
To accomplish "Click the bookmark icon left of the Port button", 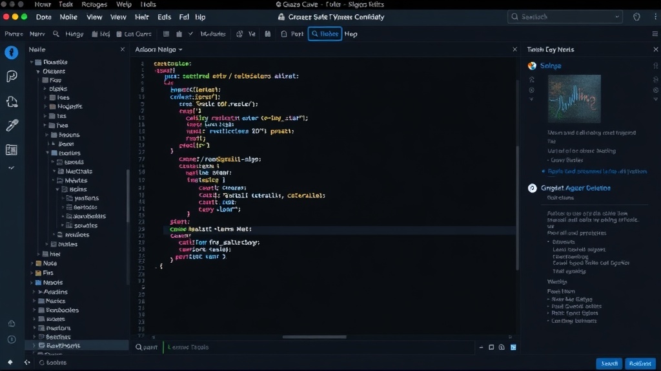I will [x=268, y=33].
